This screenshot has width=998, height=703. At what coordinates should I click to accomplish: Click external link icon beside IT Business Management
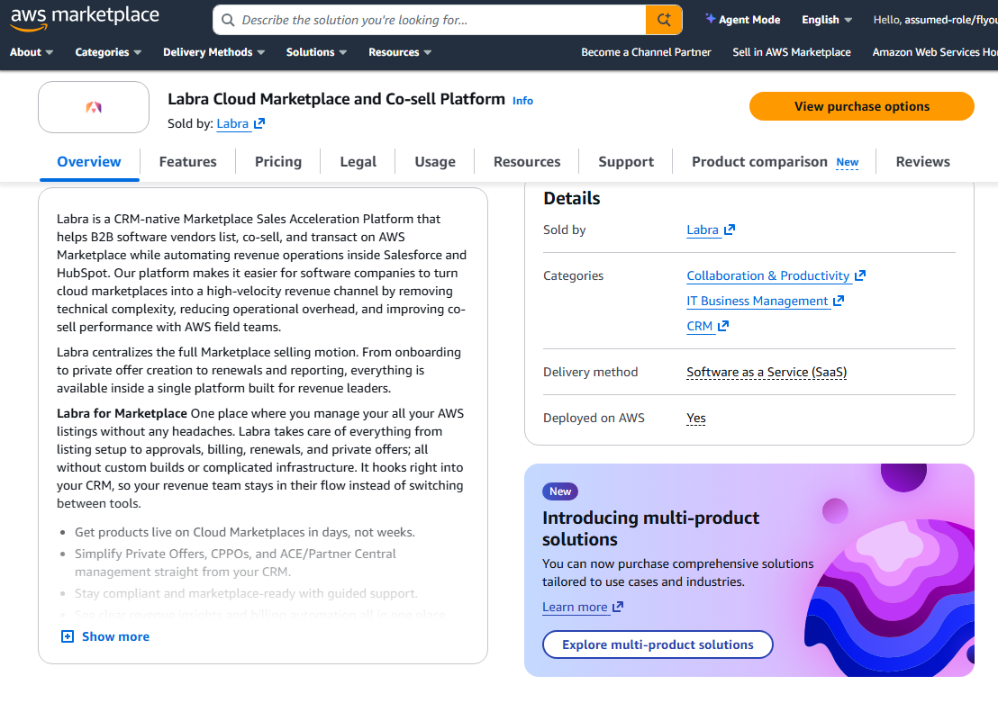pos(839,301)
